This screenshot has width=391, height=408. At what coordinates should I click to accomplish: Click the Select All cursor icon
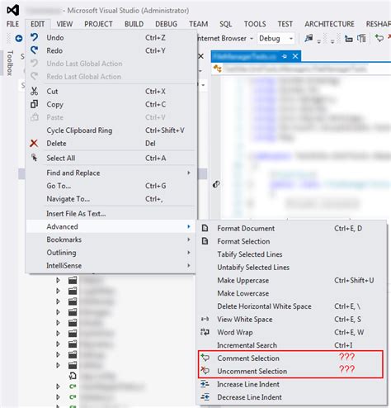pyautogui.click(x=34, y=158)
